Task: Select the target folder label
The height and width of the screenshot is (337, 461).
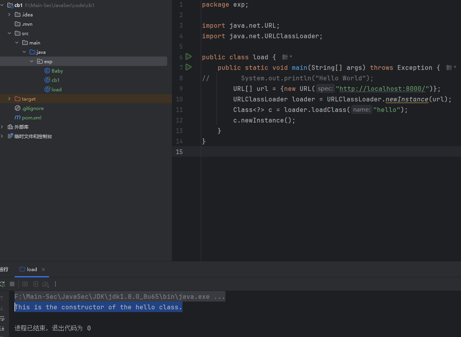Action: coord(29,99)
